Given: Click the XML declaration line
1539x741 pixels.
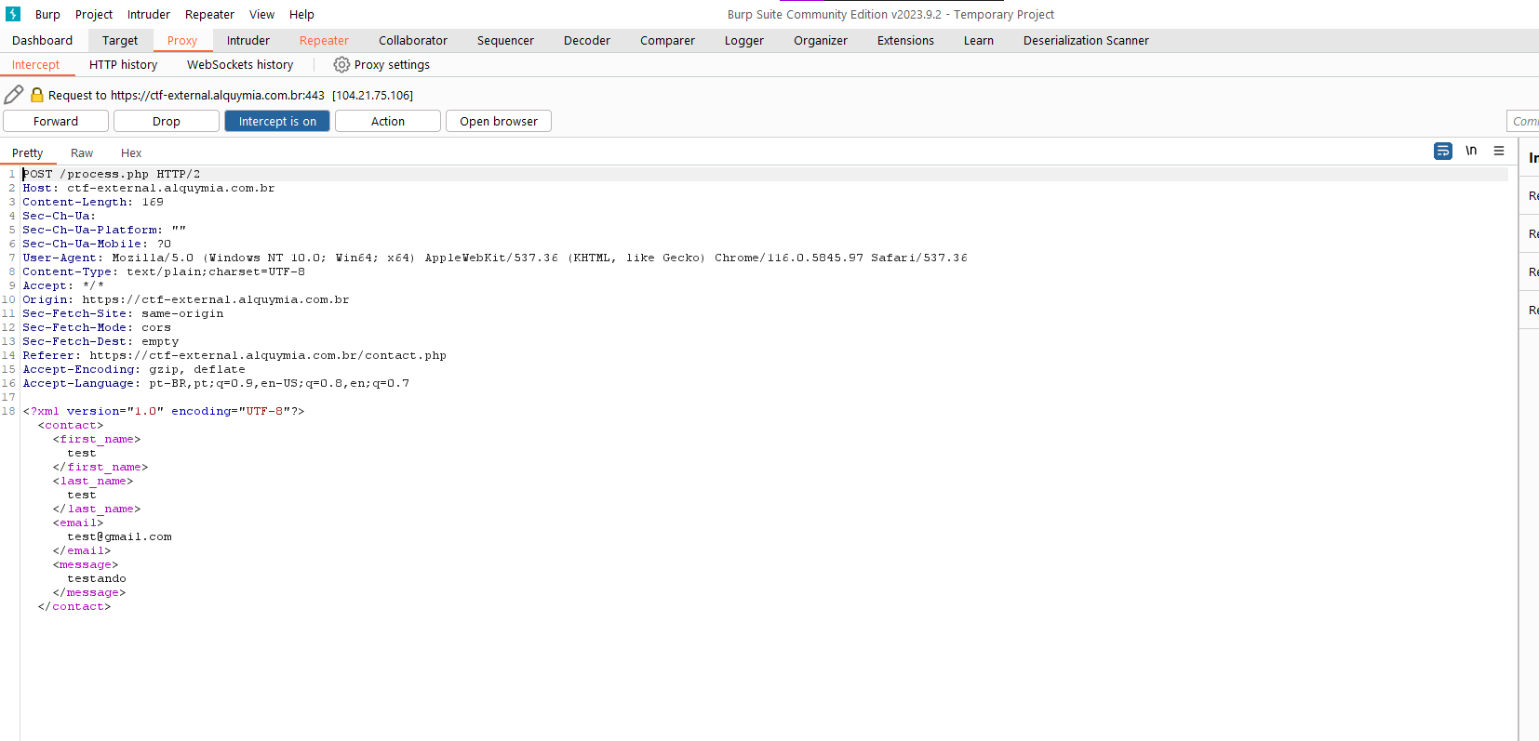Looking at the screenshot, I should click(164, 411).
